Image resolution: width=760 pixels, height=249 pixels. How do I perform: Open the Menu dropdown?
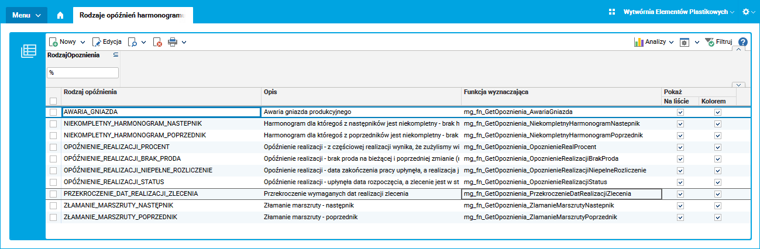point(26,15)
